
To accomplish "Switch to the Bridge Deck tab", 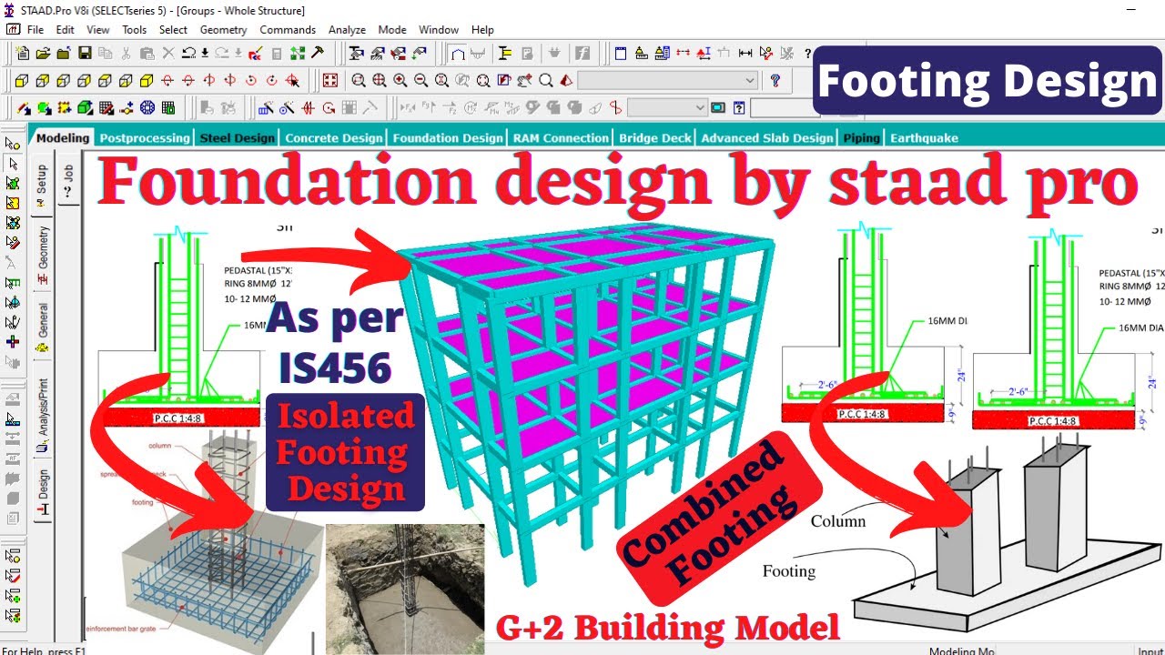I will 655,138.
